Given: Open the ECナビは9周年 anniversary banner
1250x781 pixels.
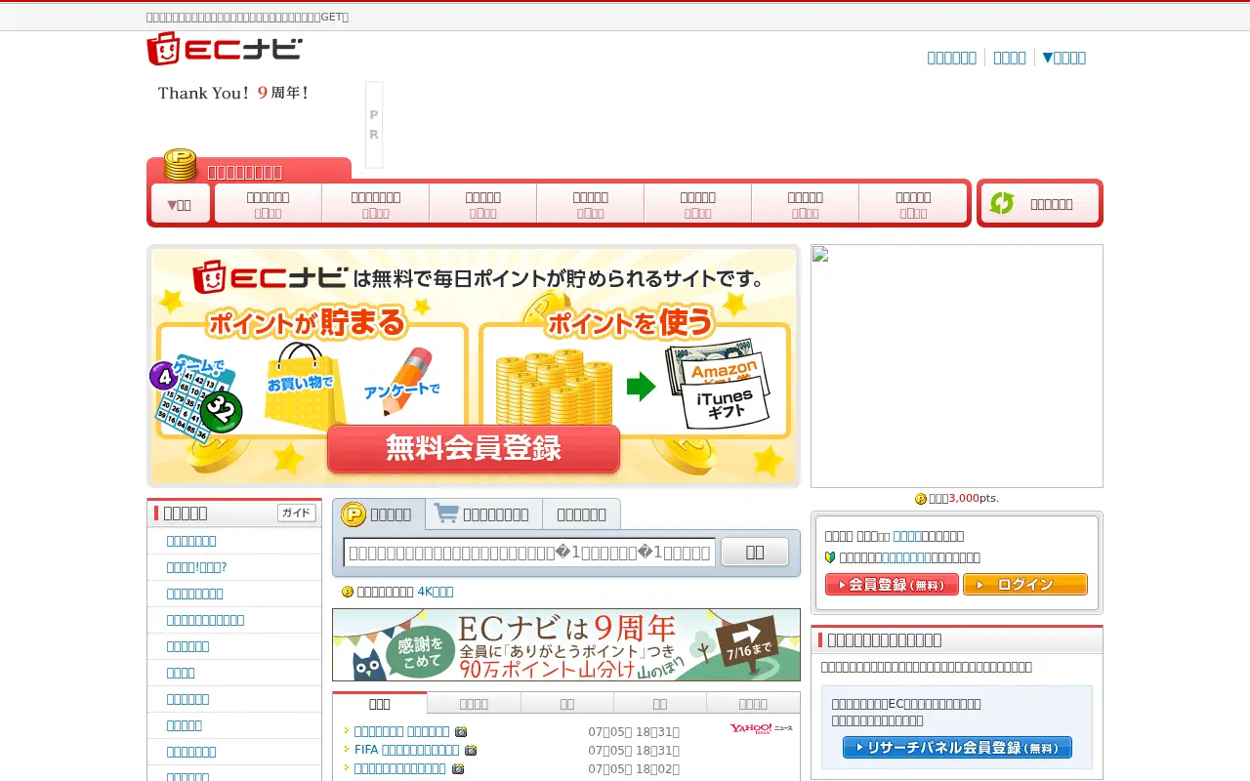Looking at the screenshot, I should [566, 645].
